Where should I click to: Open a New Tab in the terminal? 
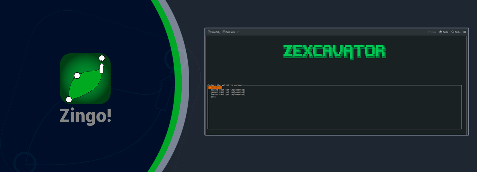tap(214, 32)
